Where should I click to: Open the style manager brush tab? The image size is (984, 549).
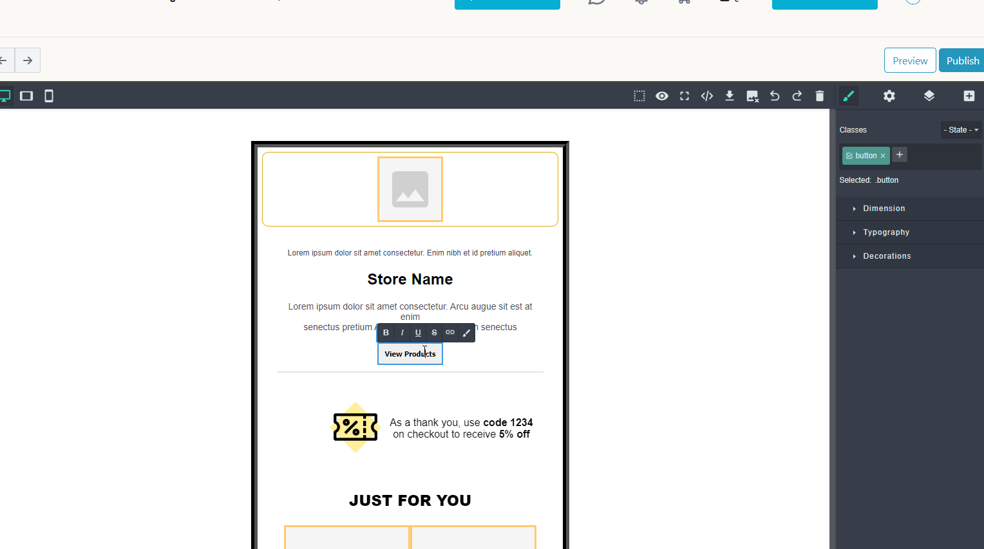(x=849, y=96)
